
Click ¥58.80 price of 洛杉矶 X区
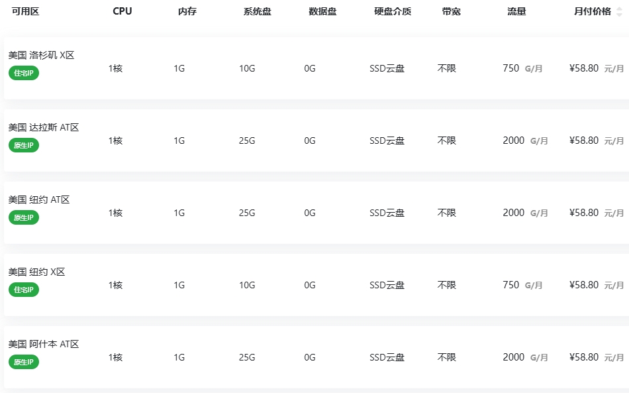pos(584,68)
